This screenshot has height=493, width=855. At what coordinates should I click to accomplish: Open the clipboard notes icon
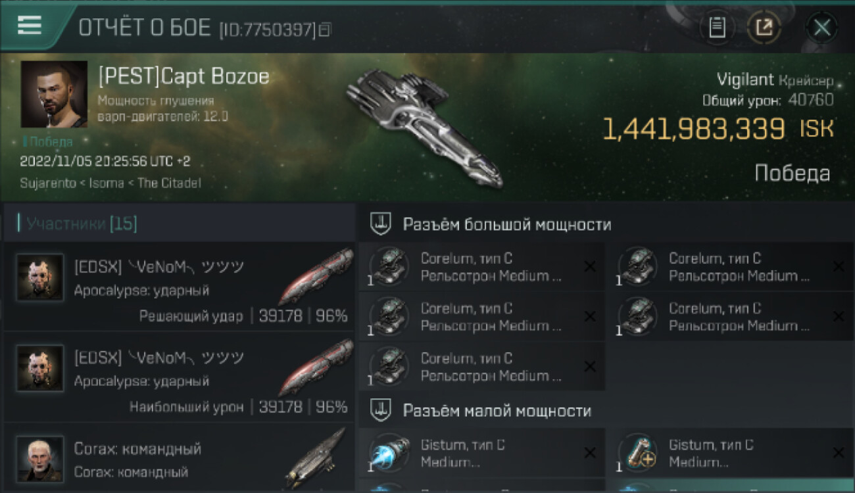[717, 28]
